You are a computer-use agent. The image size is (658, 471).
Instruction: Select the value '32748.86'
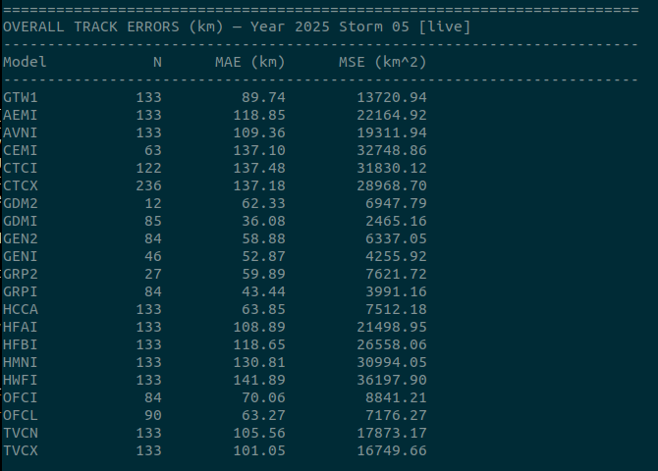click(x=392, y=150)
